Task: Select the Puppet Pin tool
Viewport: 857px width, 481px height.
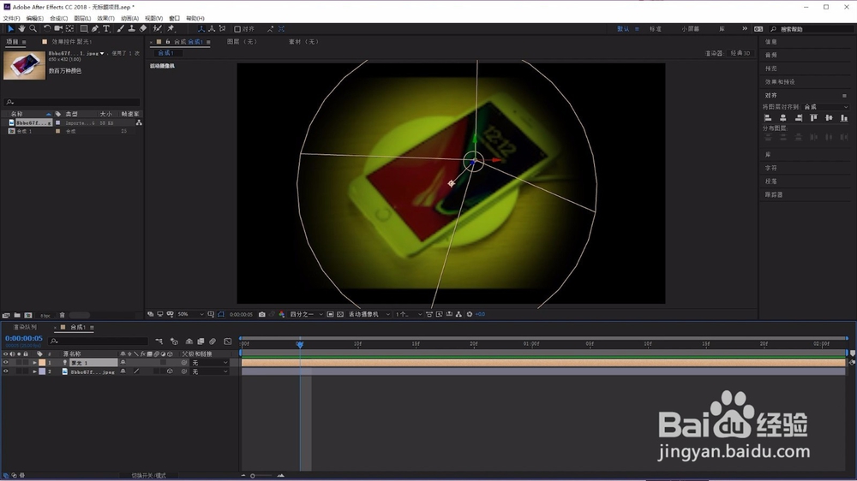Action: (171, 28)
